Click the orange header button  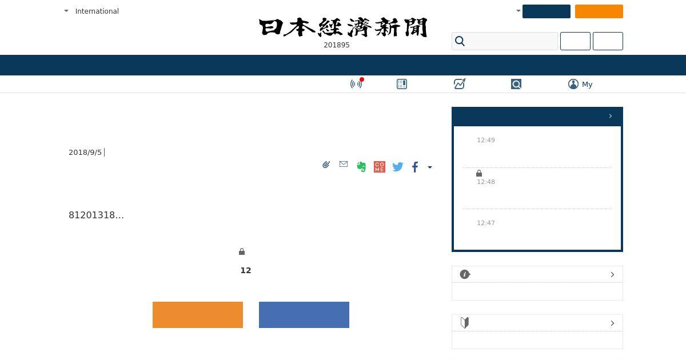[599, 11]
